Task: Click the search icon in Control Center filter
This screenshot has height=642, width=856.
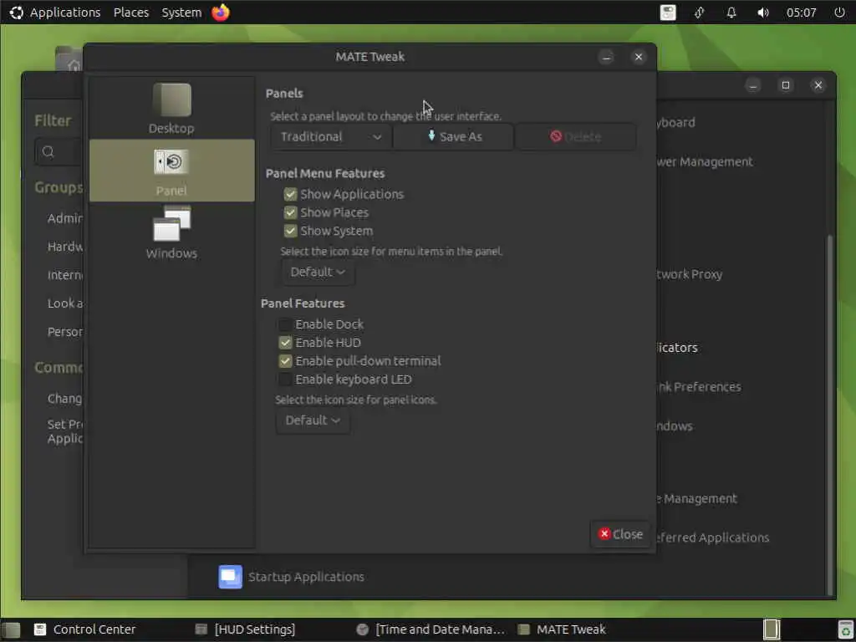Action: click(48, 151)
